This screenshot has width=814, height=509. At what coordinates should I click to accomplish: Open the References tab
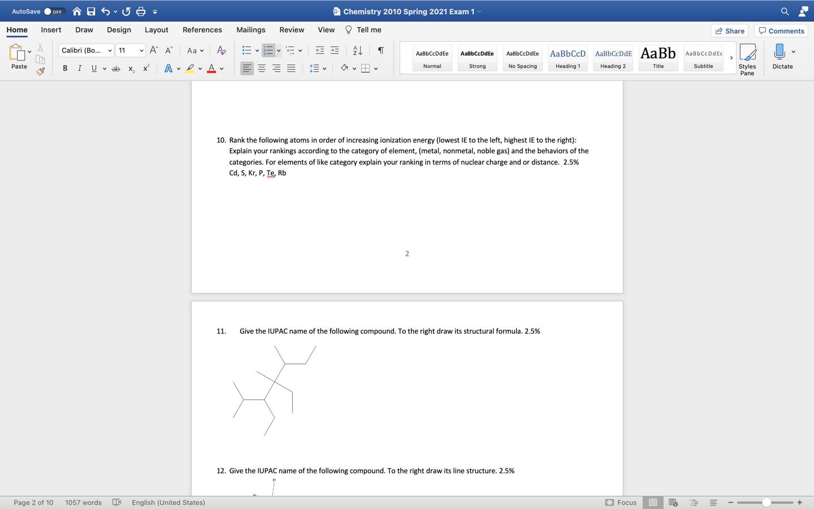click(202, 29)
